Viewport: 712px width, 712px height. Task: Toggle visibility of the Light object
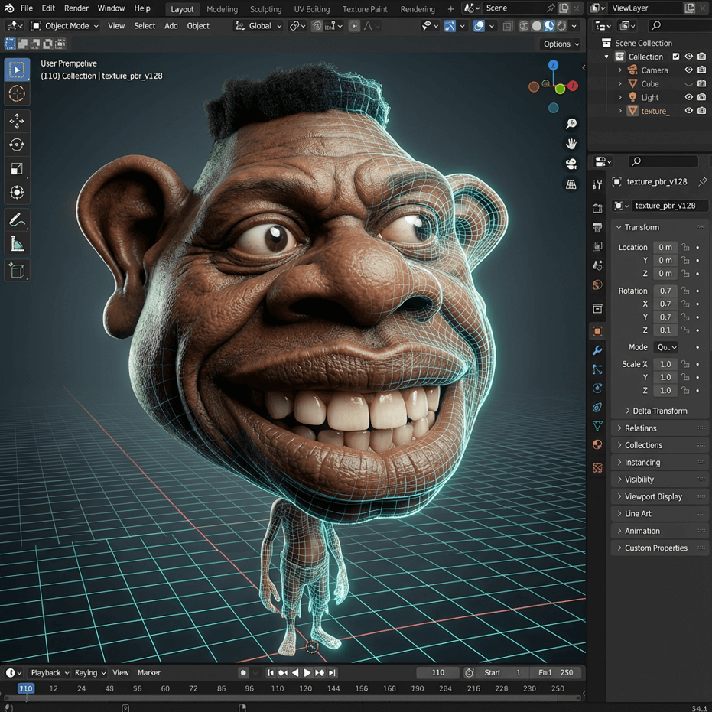coord(688,97)
